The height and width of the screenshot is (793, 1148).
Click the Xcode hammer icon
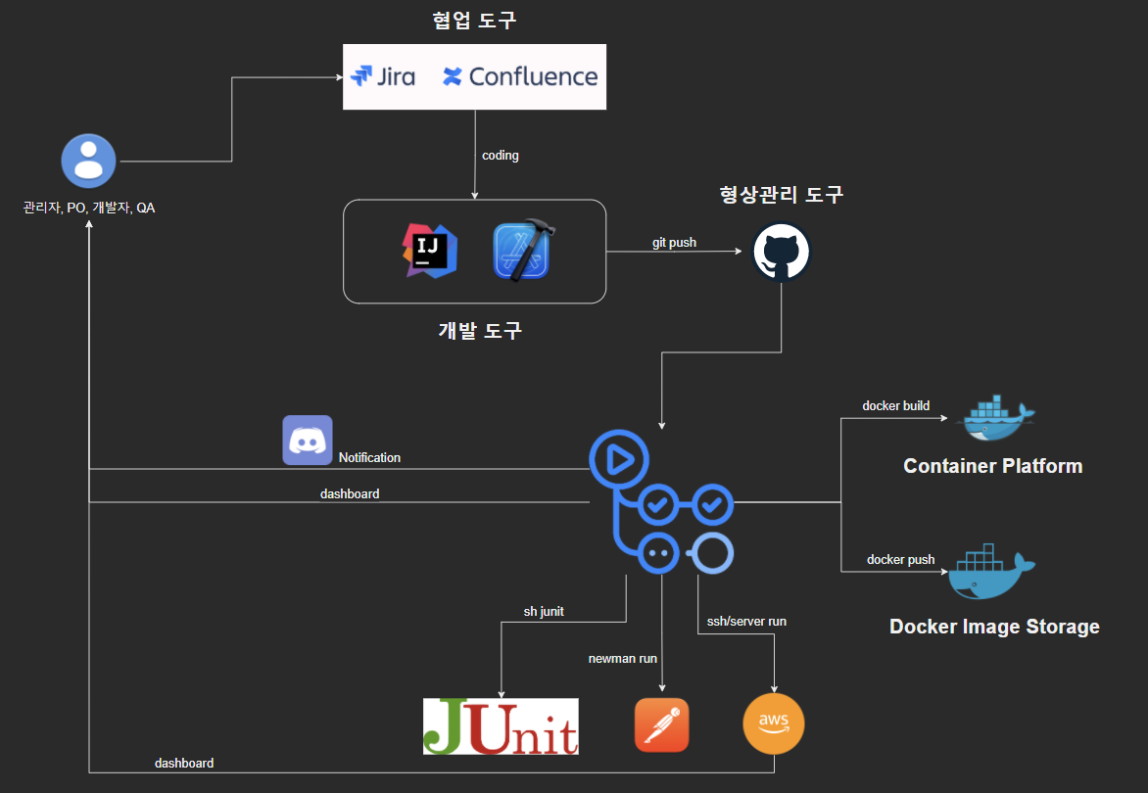(x=523, y=251)
